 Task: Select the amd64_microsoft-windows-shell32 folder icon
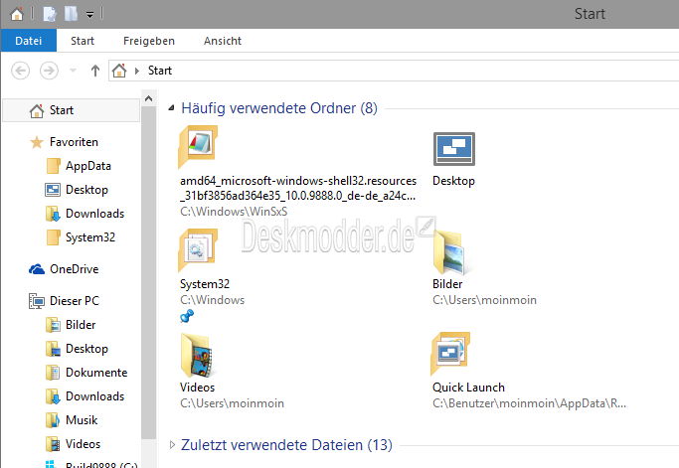(x=198, y=147)
